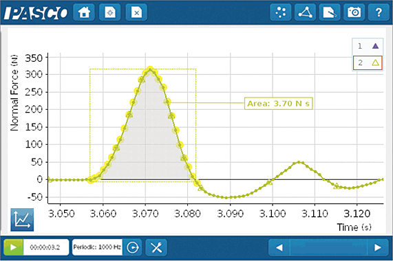
Task: Click the 3.070 time axis tick label
Action: (145, 214)
